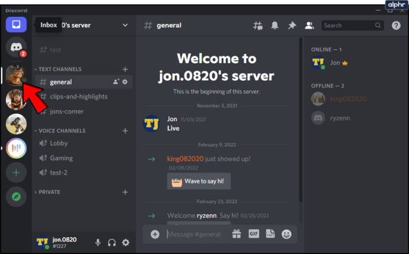Open jon.0820 user avatar status
This screenshot has height=254, width=409.
click(43, 242)
